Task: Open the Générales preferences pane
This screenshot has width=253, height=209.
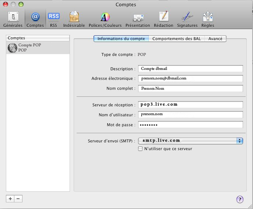Action: [x=13, y=19]
